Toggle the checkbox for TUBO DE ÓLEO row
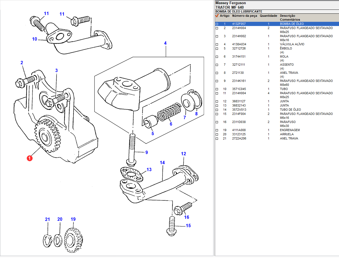Image resolution: width=339 pixels, height=258 pixels. (x=217, y=110)
